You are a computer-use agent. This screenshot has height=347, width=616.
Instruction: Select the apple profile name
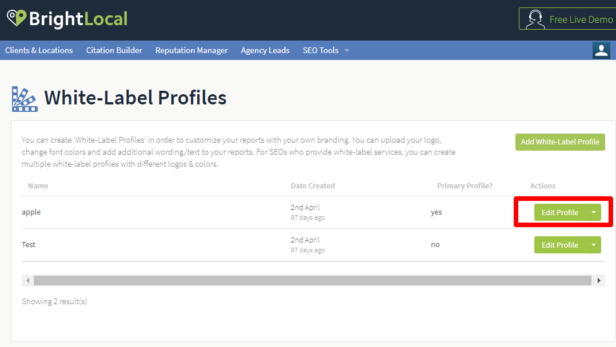[x=31, y=212]
